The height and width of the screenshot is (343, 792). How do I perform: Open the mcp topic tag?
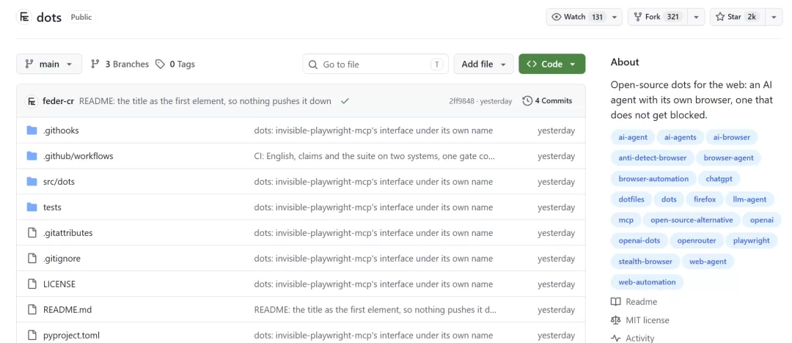coord(626,220)
